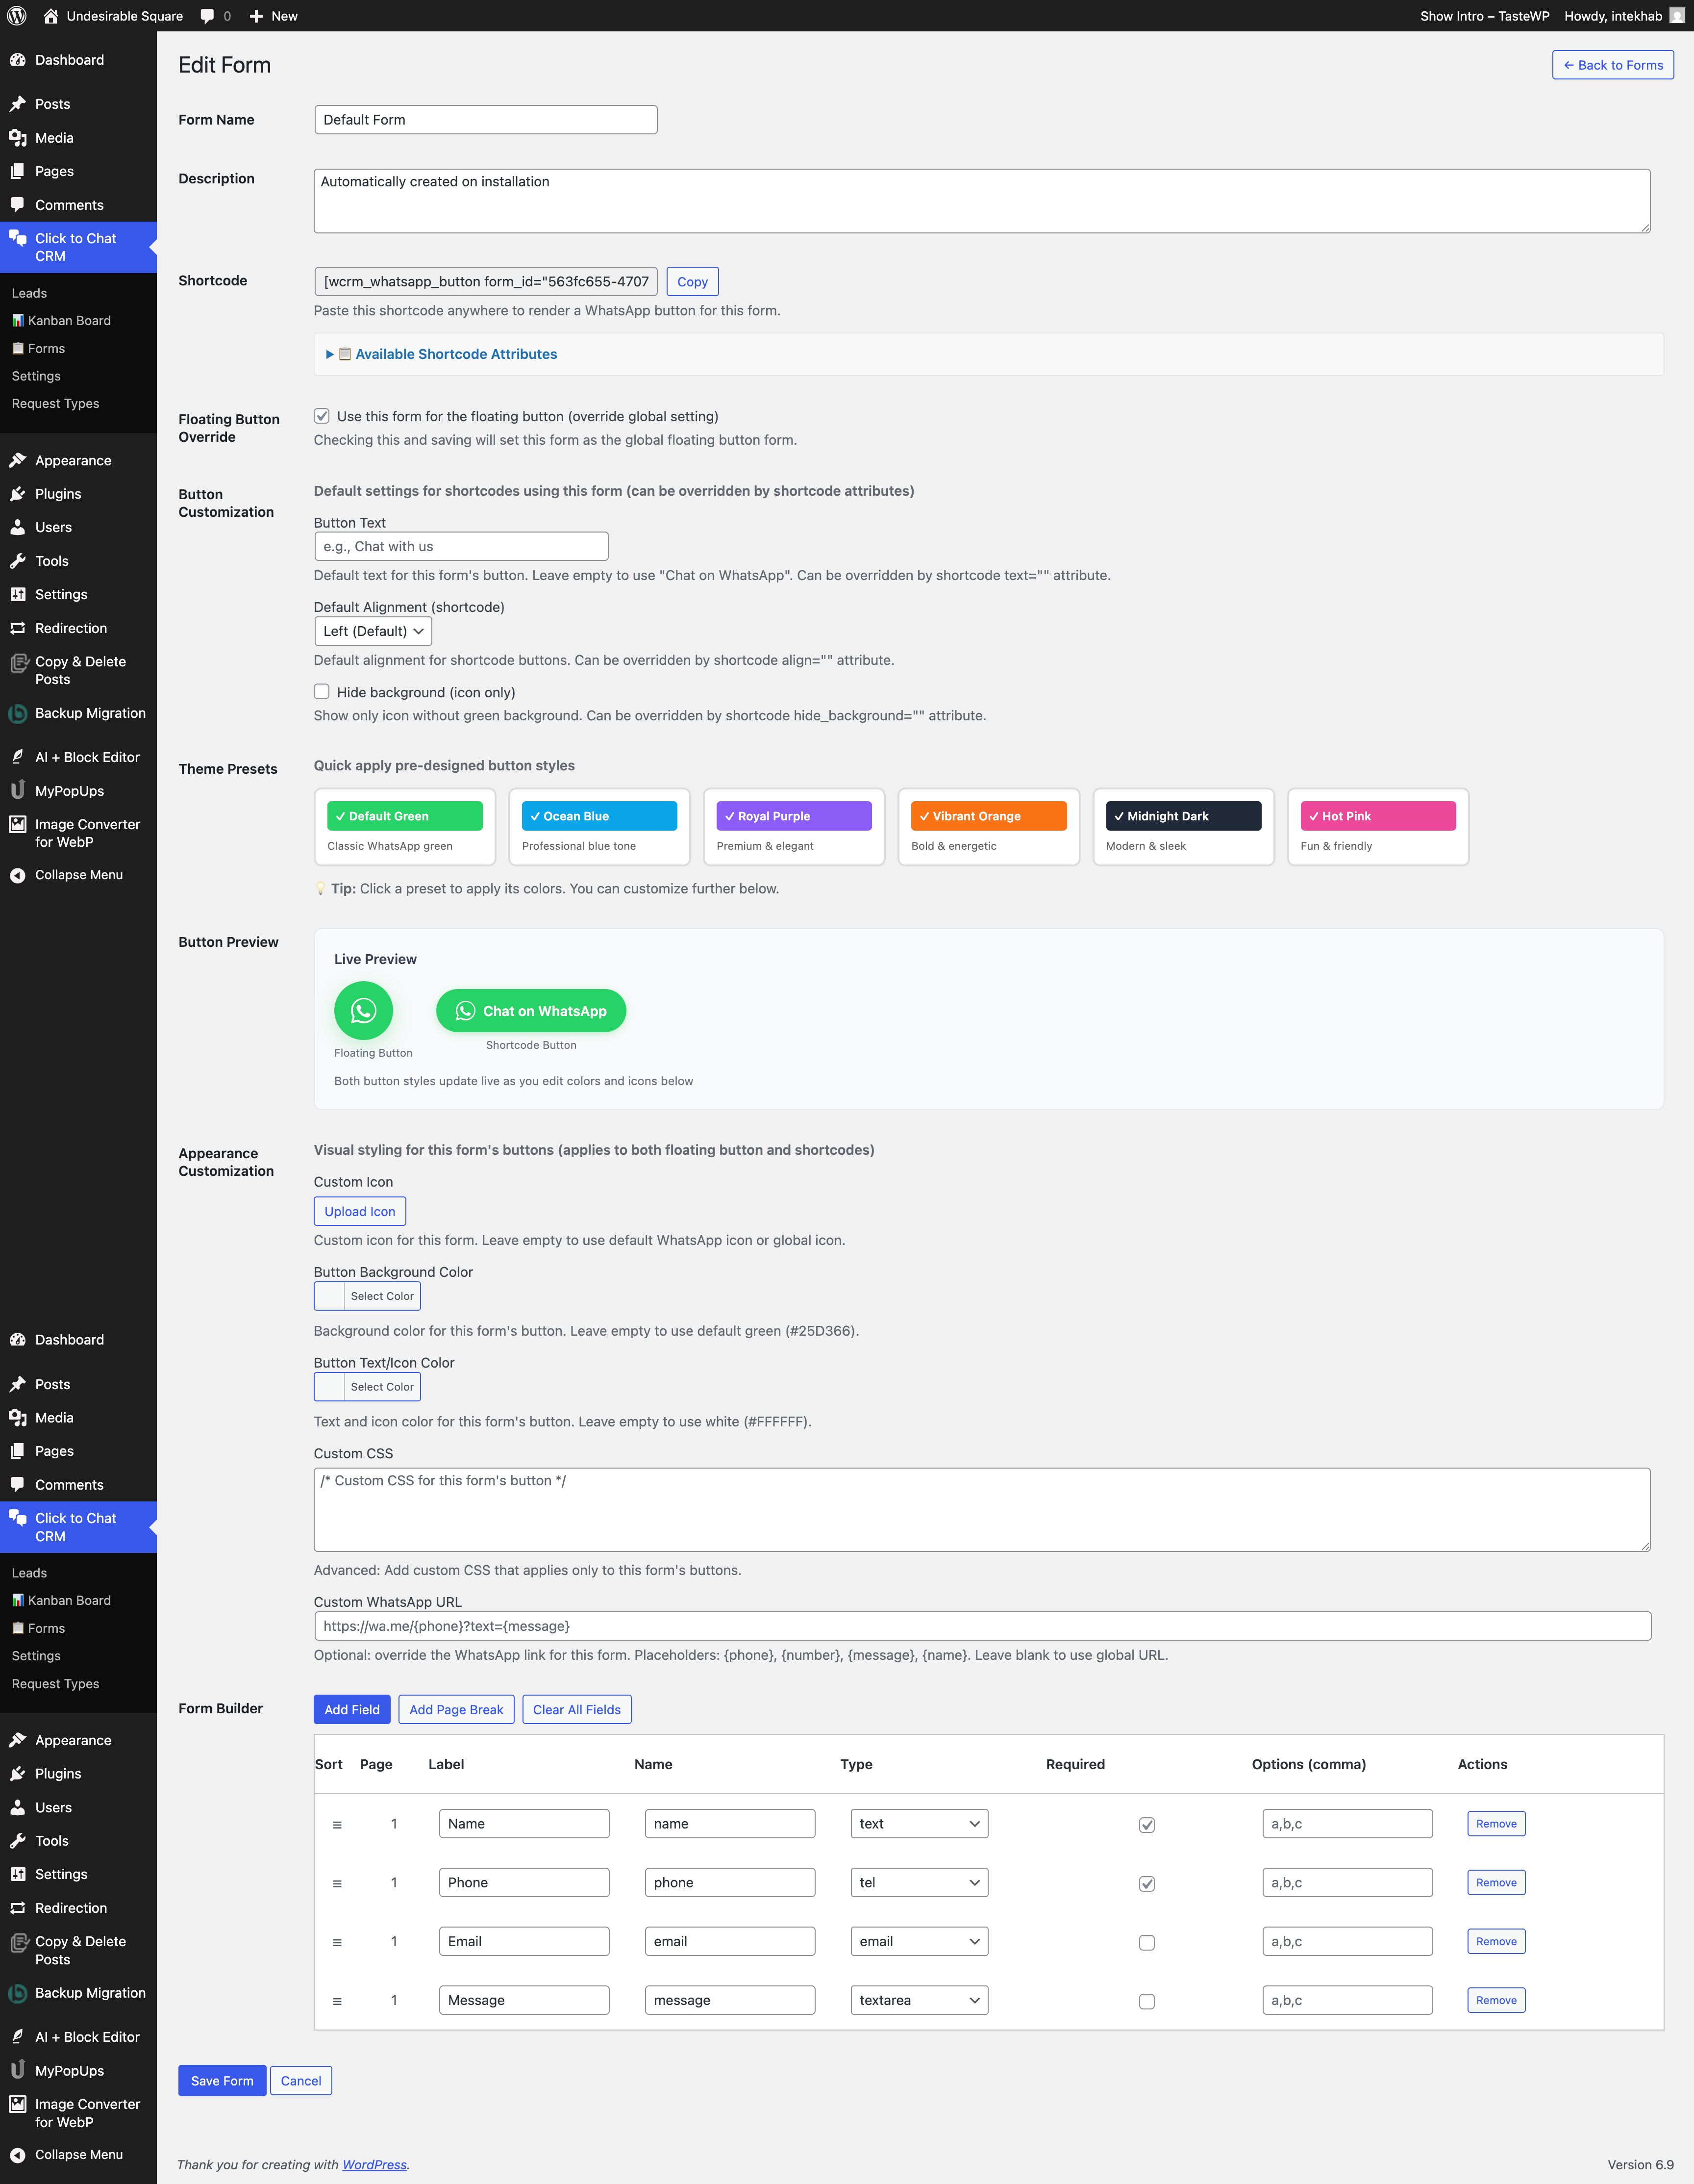
Task: Click Back to Forms link button
Action: point(1612,65)
